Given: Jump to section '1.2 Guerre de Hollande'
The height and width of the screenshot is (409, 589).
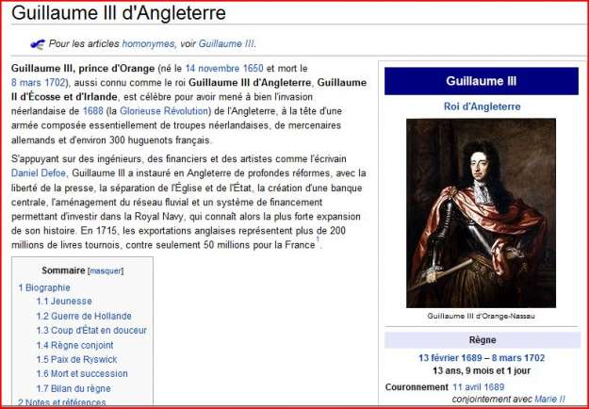Looking at the screenshot, I should pyautogui.click(x=84, y=316).
